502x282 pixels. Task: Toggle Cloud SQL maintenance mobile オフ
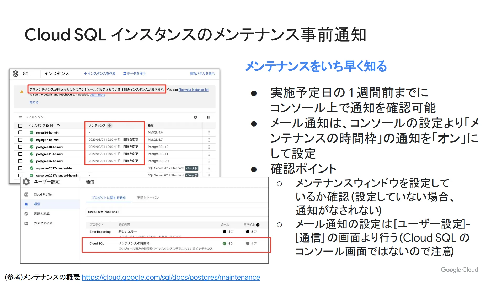point(251,243)
